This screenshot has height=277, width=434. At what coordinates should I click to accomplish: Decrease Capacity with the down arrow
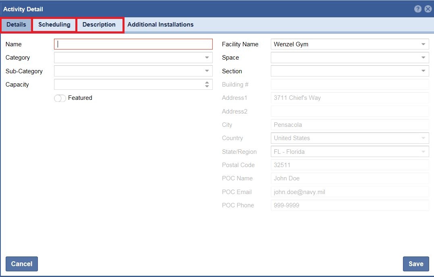[x=207, y=87]
